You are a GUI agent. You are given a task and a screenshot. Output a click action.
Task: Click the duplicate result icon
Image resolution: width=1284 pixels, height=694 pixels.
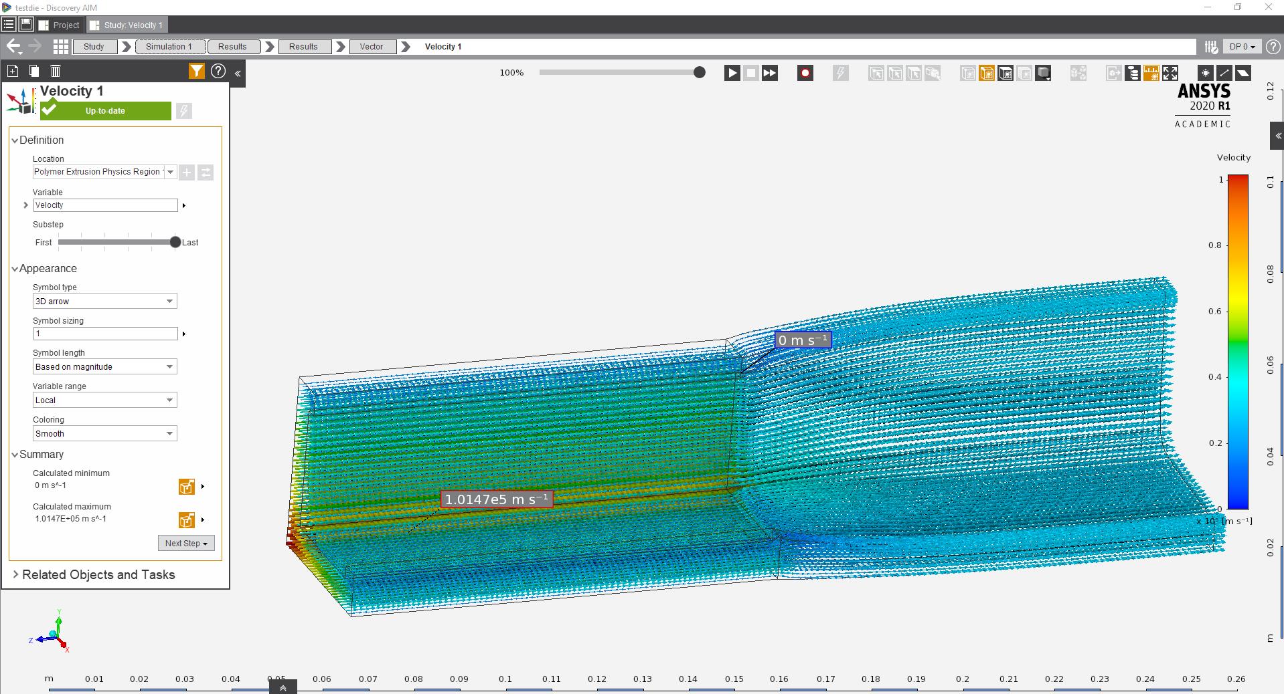click(33, 70)
